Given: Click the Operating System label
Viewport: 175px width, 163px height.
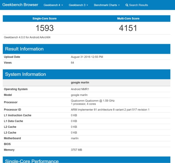Looking at the screenshot, I should 16,89.
